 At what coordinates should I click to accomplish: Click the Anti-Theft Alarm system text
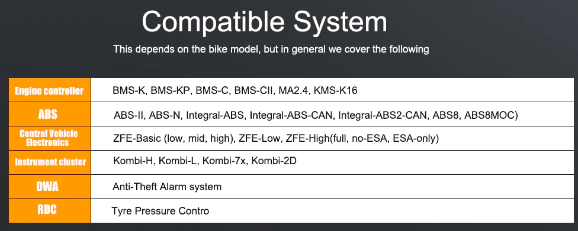coord(167,187)
